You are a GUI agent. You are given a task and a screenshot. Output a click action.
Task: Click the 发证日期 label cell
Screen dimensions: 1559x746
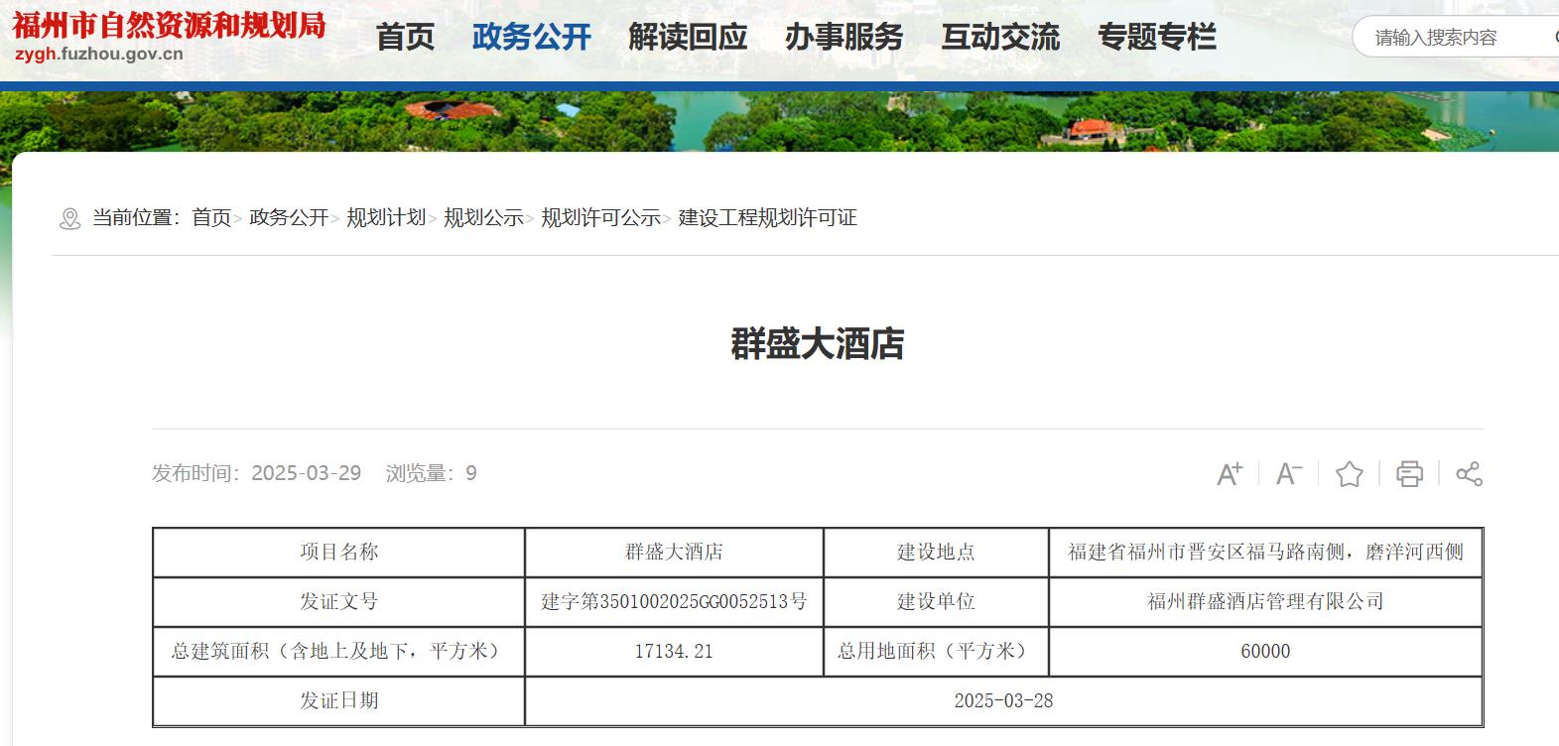[x=338, y=701]
